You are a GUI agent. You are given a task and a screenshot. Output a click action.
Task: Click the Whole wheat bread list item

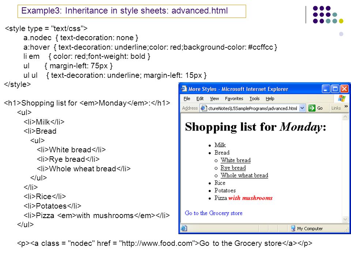point(244,175)
